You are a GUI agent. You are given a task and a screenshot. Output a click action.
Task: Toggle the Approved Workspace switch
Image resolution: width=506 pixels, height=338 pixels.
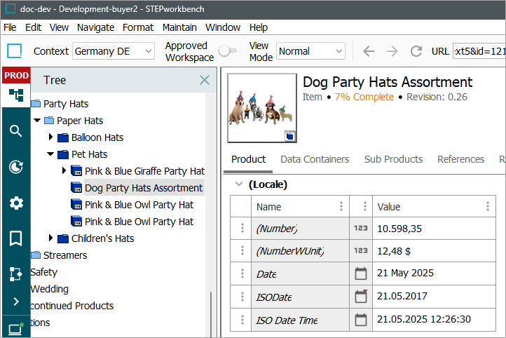click(228, 51)
